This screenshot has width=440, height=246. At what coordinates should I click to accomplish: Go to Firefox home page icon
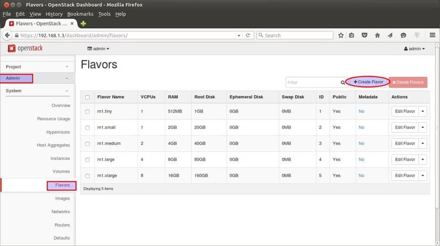378,35
